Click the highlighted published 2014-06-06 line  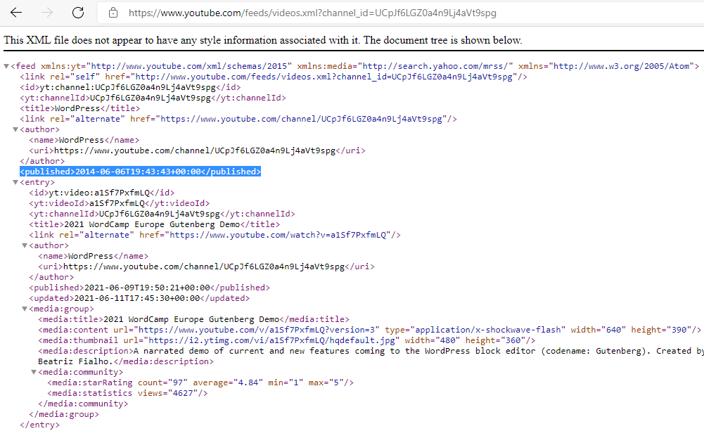pos(140,172)
